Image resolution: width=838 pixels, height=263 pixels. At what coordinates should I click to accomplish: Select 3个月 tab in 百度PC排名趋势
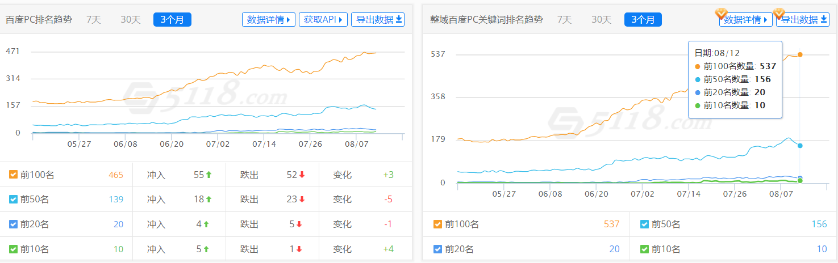172,19
